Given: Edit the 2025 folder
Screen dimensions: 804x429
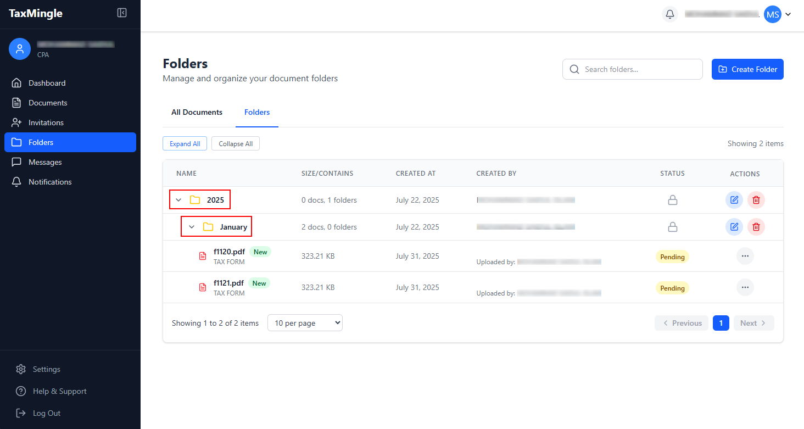Looking at the screenshot, I should (x=734, y=200).
